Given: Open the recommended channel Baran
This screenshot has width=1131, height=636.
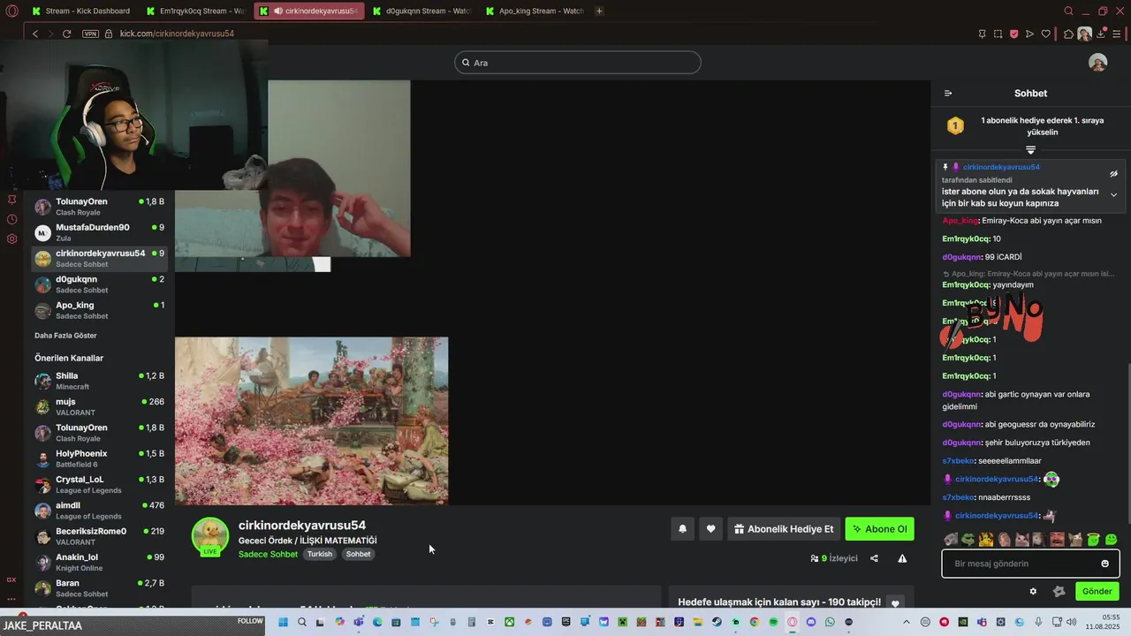Looking at the screenshot, I should click(99, 588).
